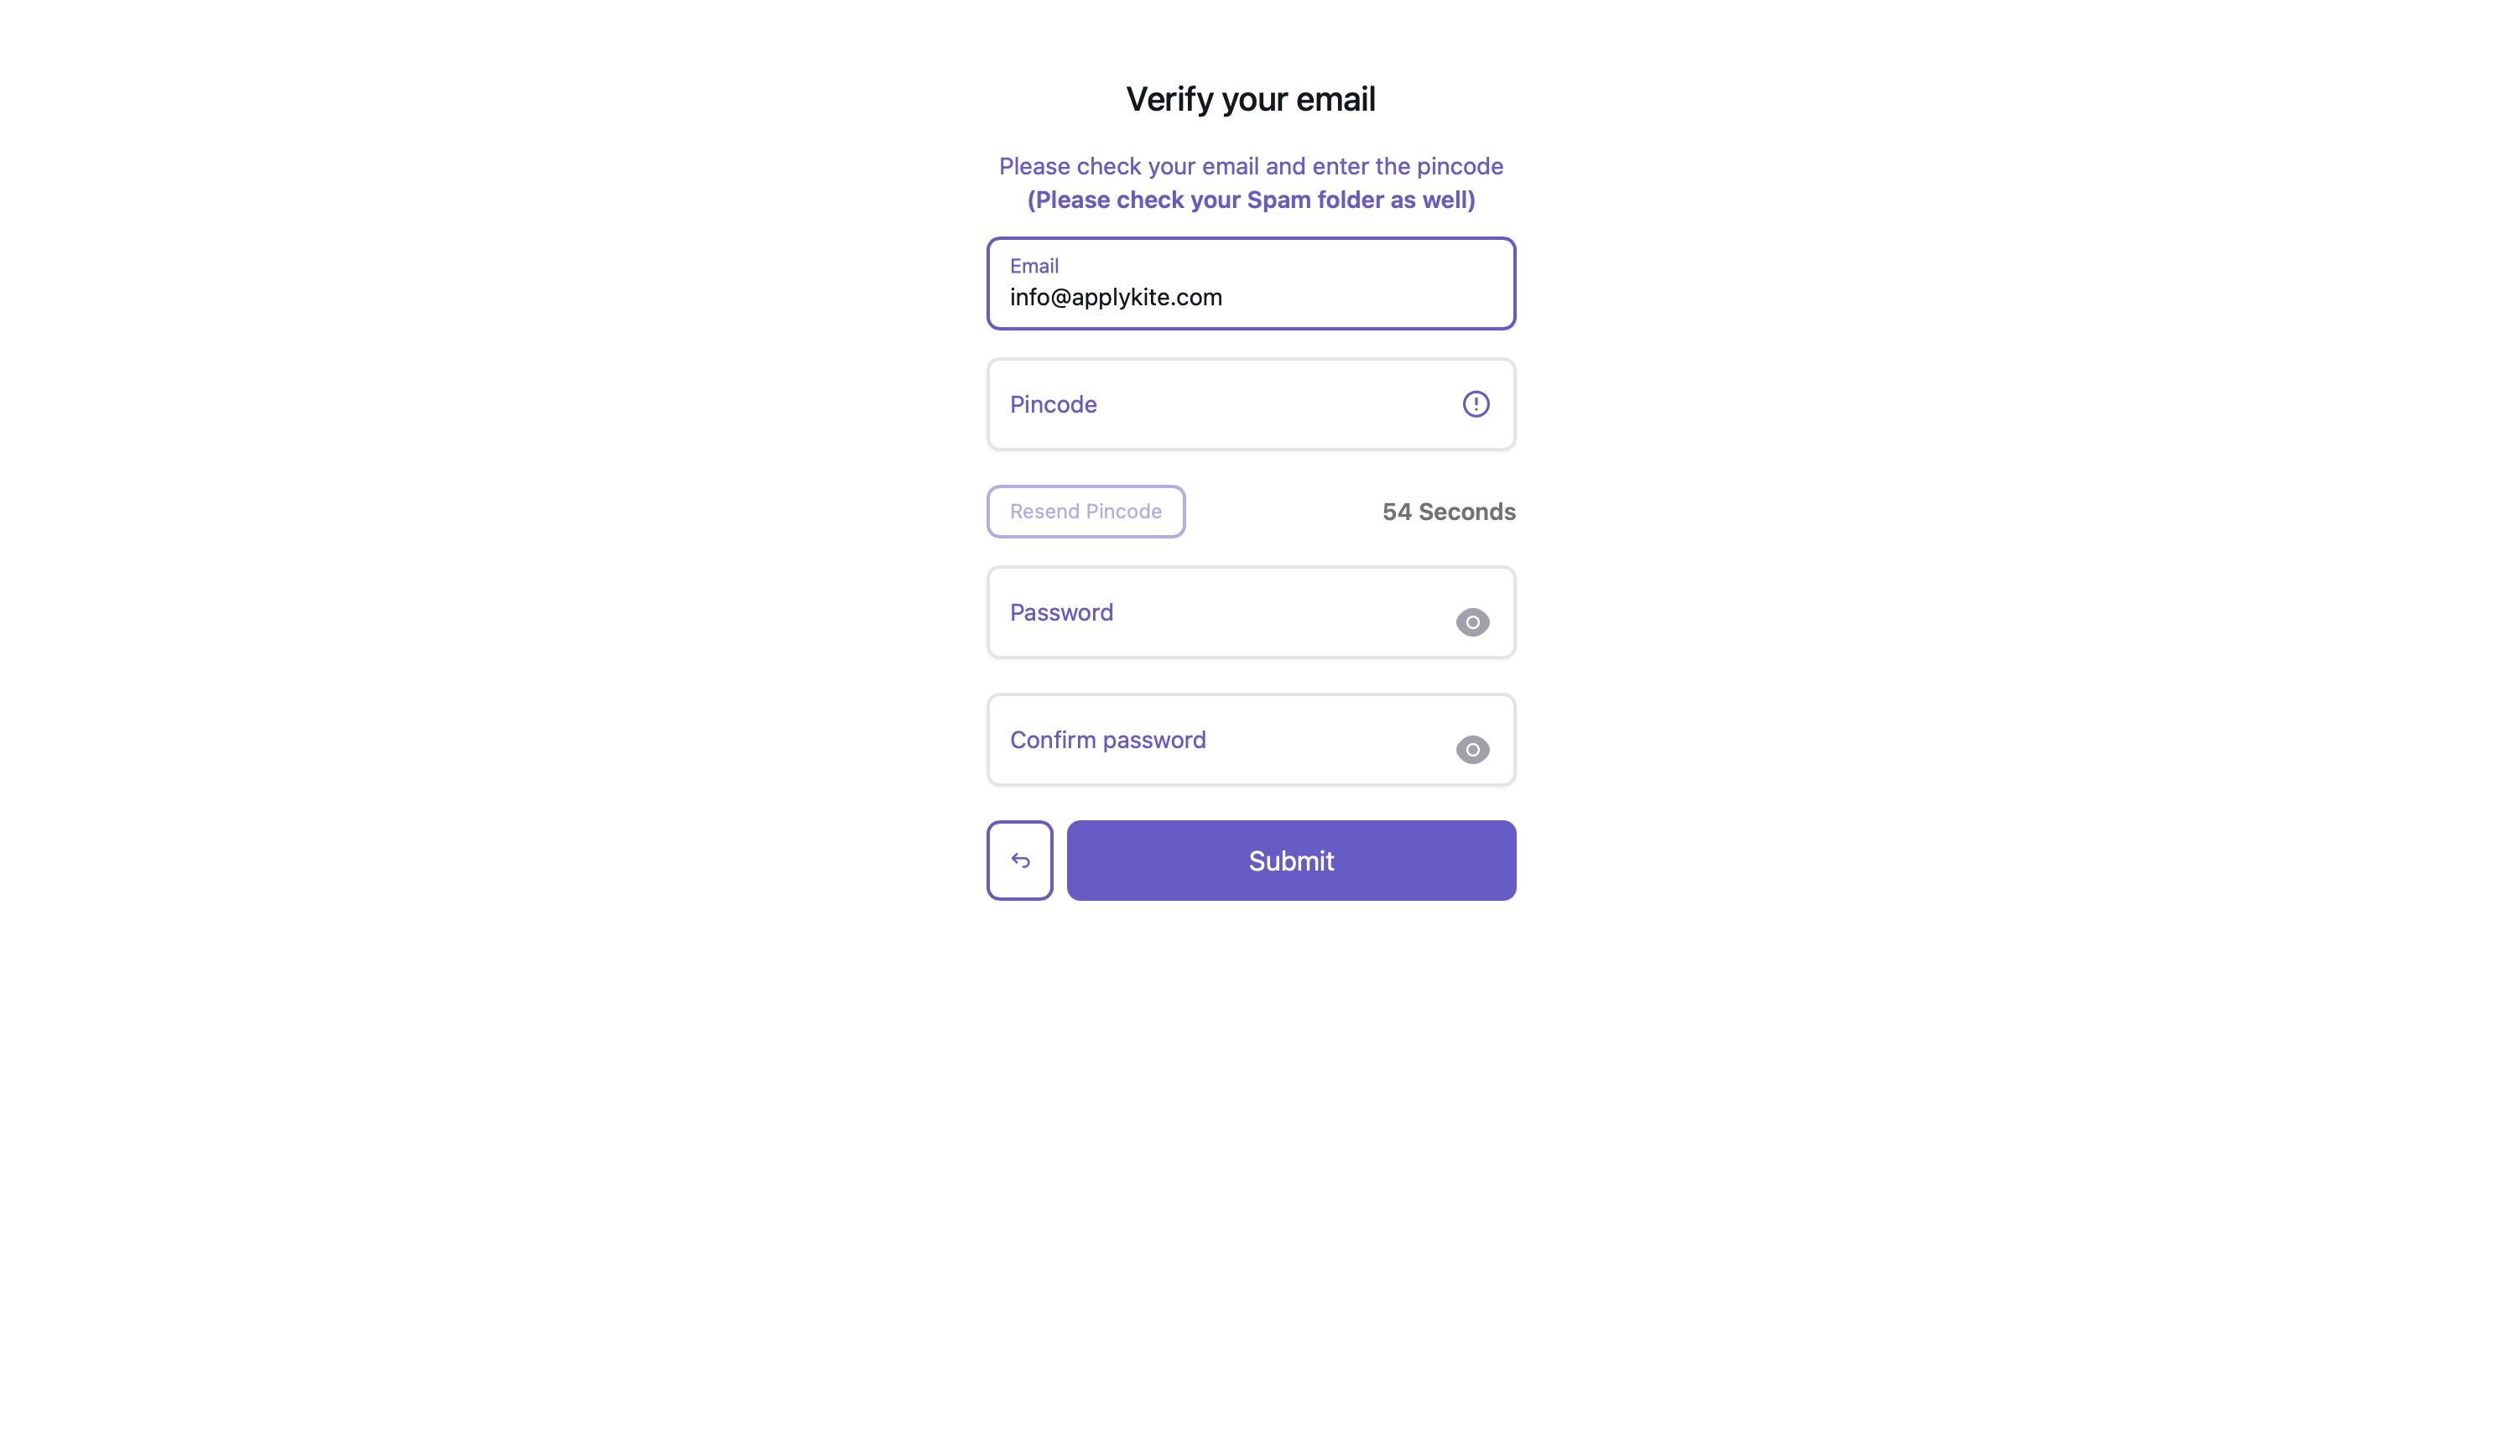Click the white Submit label text
2520x1451 pixels.
click(x=1291, y=860)
